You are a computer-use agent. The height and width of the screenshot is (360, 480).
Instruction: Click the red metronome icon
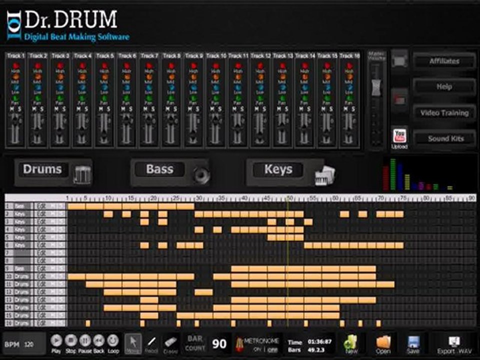[239, 344]
